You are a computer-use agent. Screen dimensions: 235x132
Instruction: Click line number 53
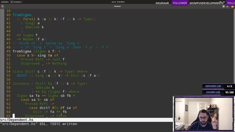(8, 67)
